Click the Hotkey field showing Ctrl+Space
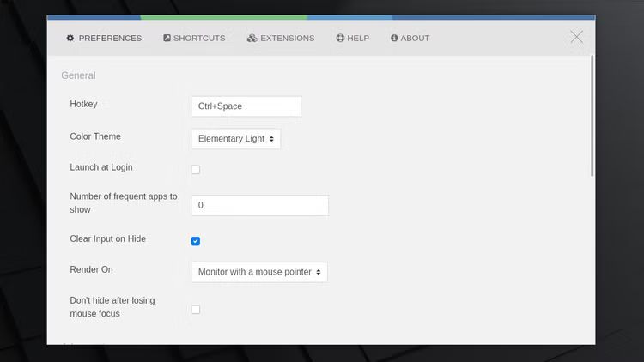The height and width of the screenshot is (362, 644). point(246,106)
